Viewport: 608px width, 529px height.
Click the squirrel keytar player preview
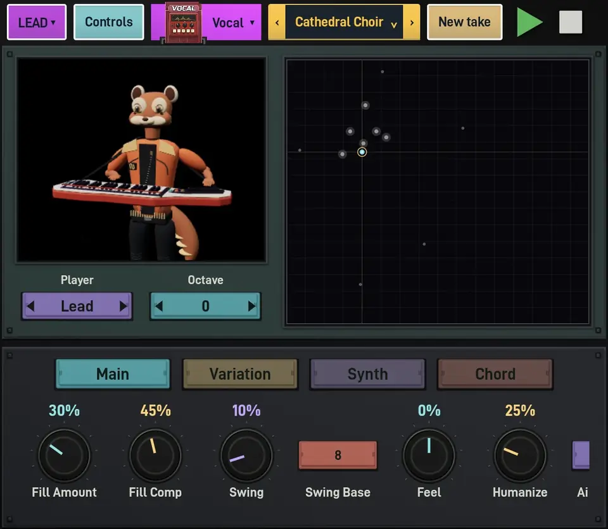tap(141, 159)
